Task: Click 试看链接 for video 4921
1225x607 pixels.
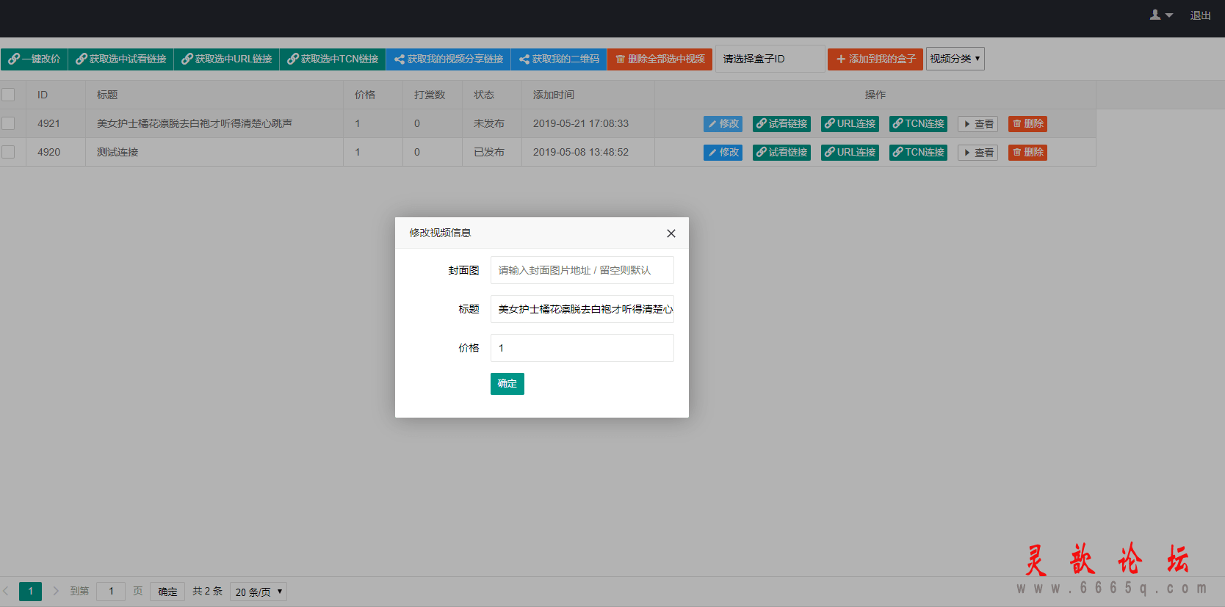Action: coord(781,124)
